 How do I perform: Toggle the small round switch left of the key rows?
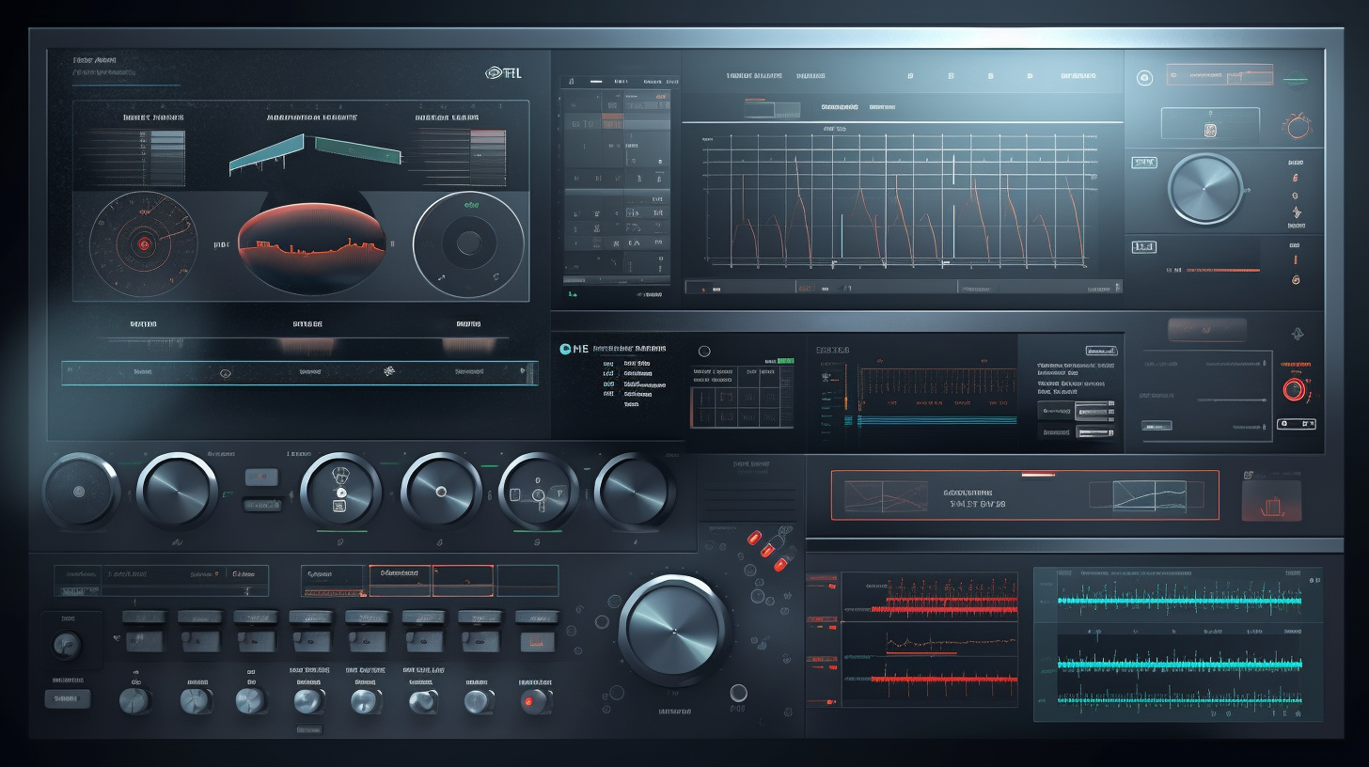(67, 645)
